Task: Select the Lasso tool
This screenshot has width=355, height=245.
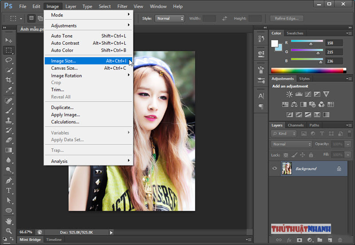Action: point(9,60)
